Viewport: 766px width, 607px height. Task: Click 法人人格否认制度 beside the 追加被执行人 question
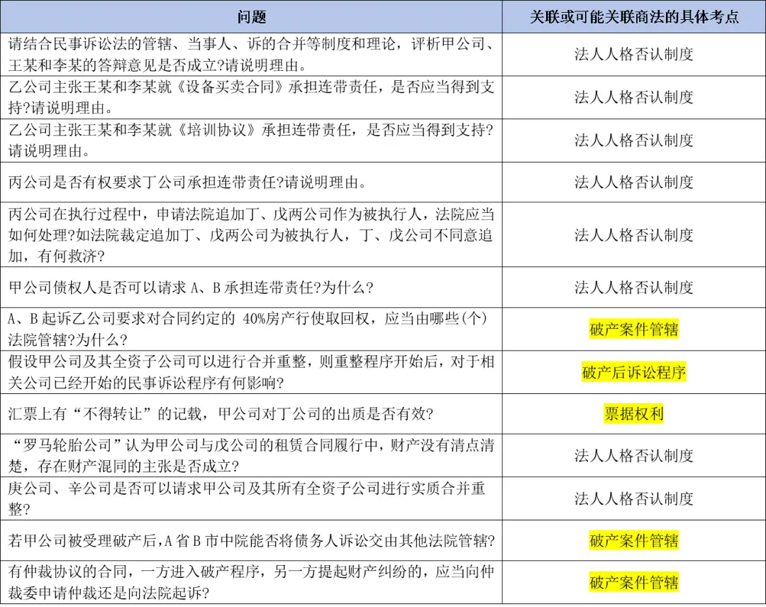point(634,235)
